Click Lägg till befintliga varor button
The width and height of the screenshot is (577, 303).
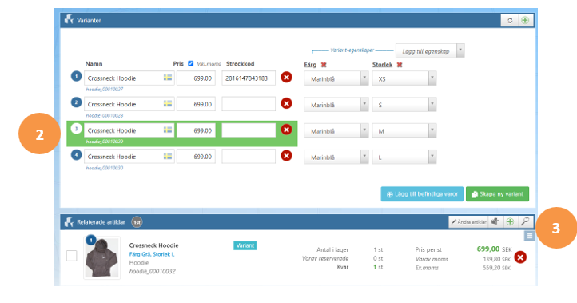[x=422, y=194]
